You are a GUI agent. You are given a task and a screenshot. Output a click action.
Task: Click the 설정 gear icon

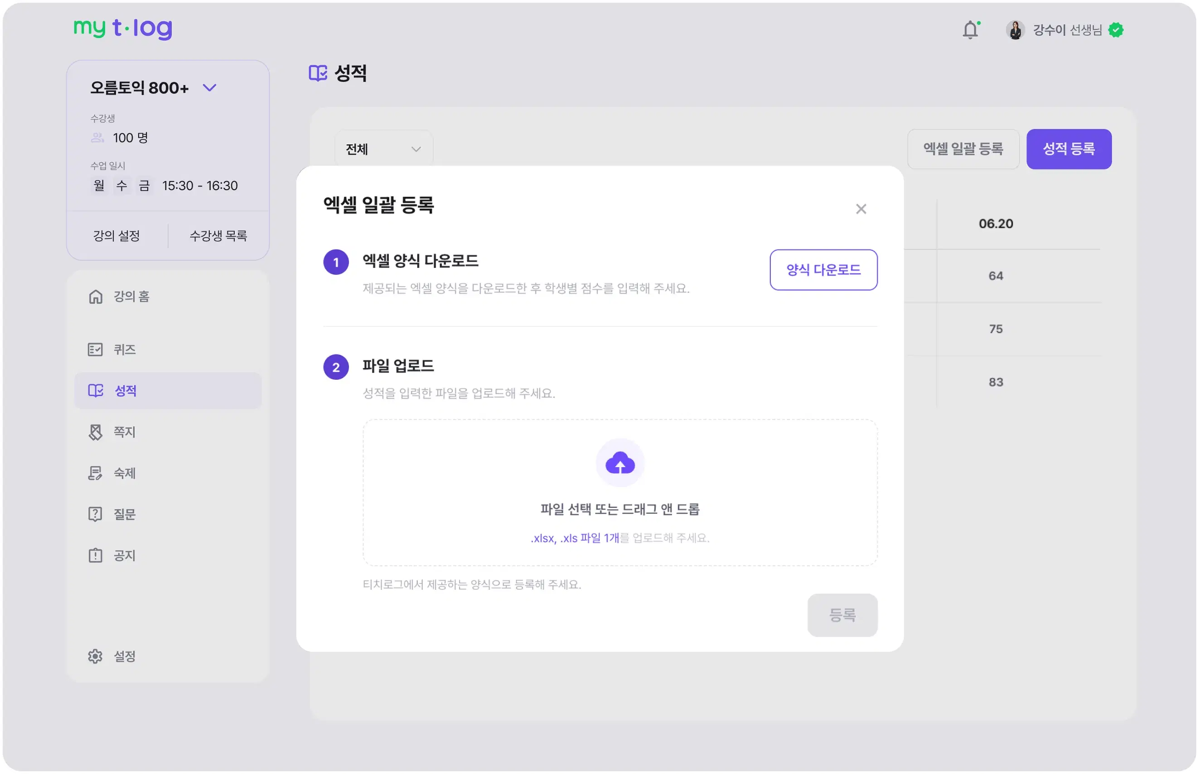tap(95, 656)
